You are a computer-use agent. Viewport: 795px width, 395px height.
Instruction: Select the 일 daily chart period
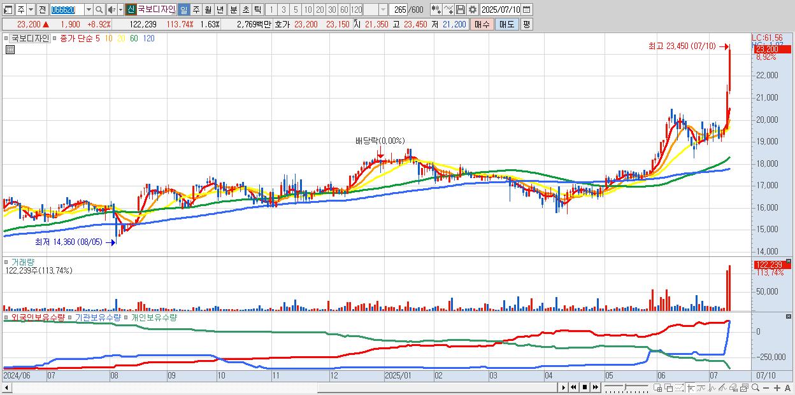coord(183,10)
